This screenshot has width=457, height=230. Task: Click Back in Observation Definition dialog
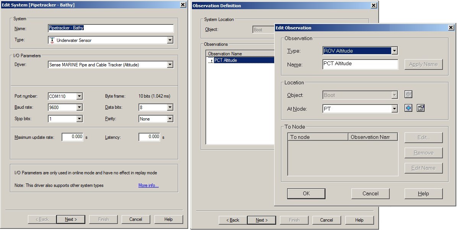[x=233, y=220]
